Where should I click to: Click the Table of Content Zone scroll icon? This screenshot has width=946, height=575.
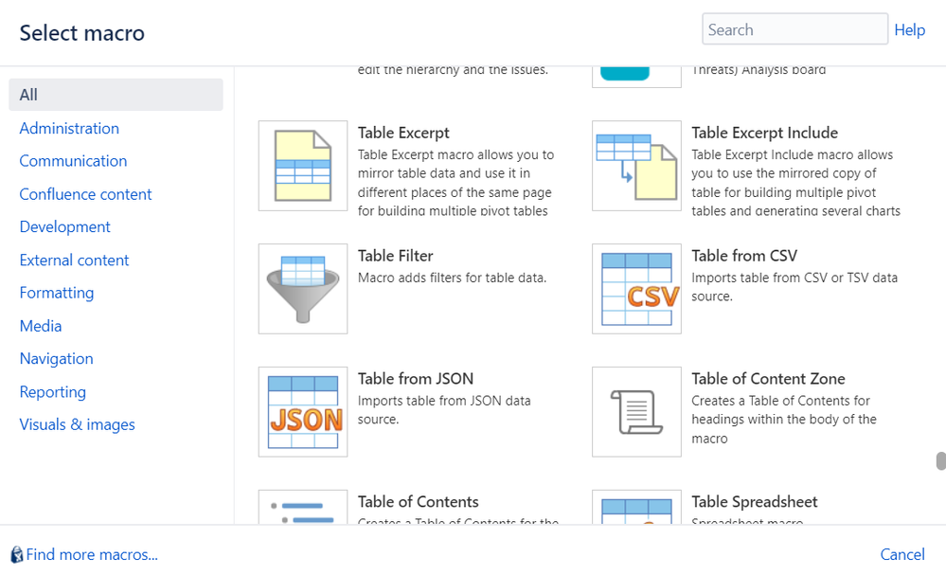click(636, 412)
